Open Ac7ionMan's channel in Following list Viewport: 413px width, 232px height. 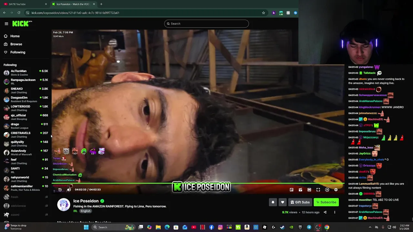(26, 73)
